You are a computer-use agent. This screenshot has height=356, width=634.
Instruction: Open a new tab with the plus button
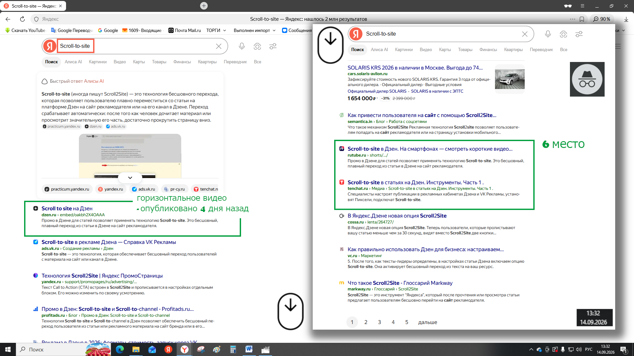[x=204, y=6]
